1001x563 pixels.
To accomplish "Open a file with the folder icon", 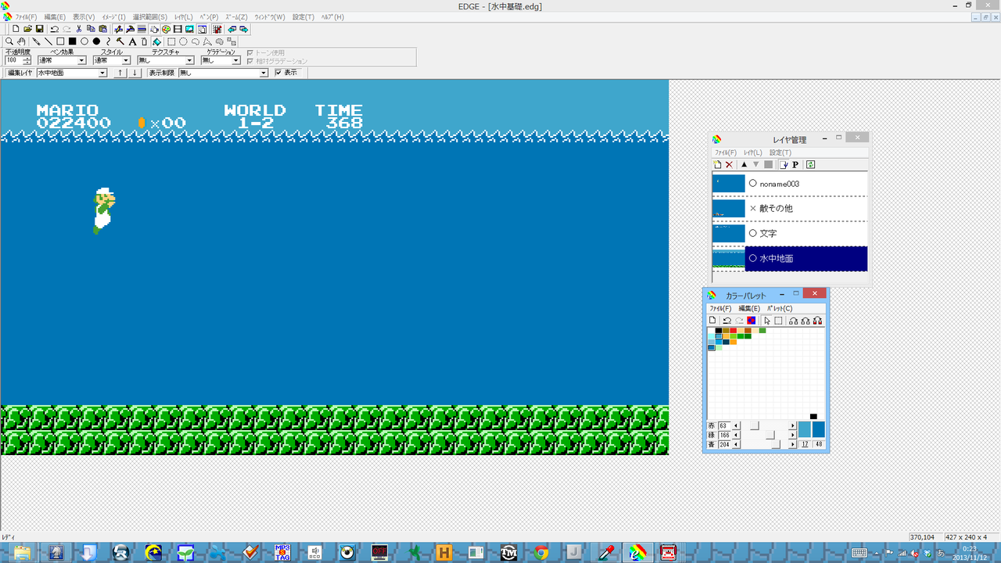I will pyautogui.click(x=27, y=29).
